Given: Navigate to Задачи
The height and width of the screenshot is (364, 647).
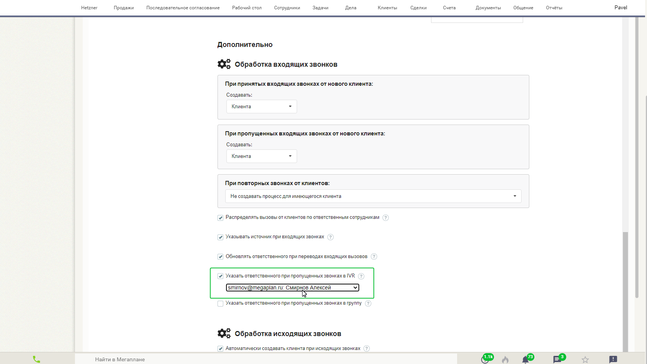Looking at the screenshot, I should pos(320,8).
